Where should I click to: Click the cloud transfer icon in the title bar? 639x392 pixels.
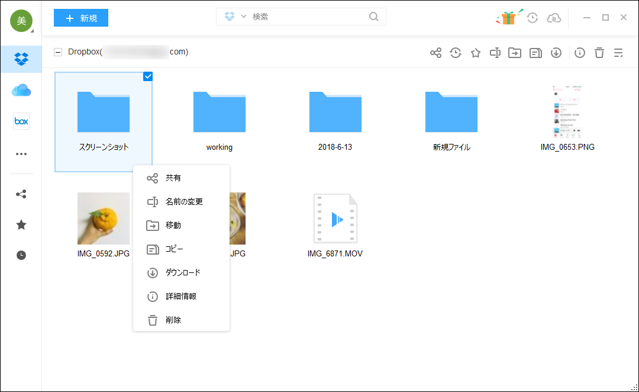(x=554, y=18)
